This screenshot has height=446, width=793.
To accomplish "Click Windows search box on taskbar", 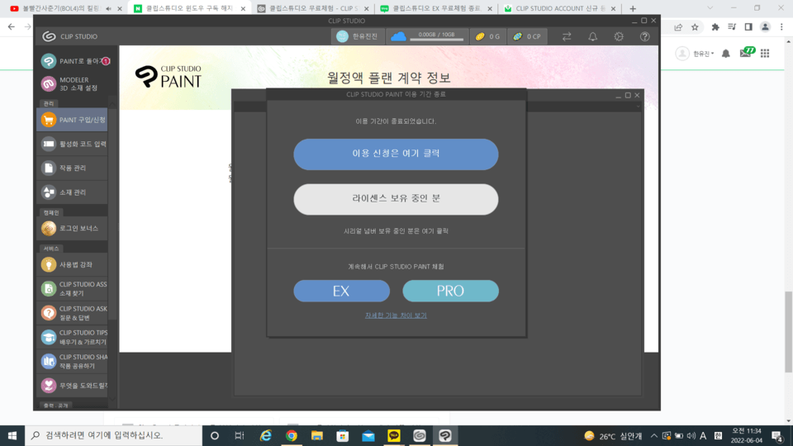I will coord(114,435).
